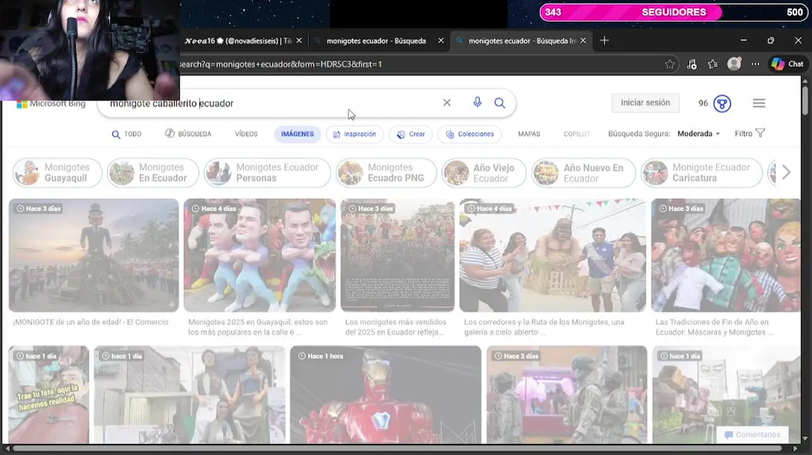Click the Microsoft Bing logo
This screenshot has width=812, height=455.
point(51,104)
